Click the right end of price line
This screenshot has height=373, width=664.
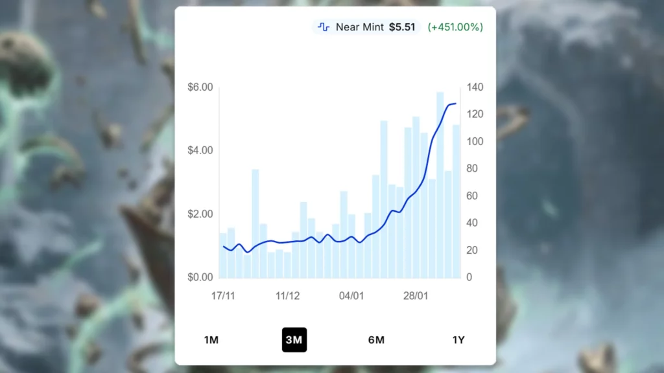[455, 104]
